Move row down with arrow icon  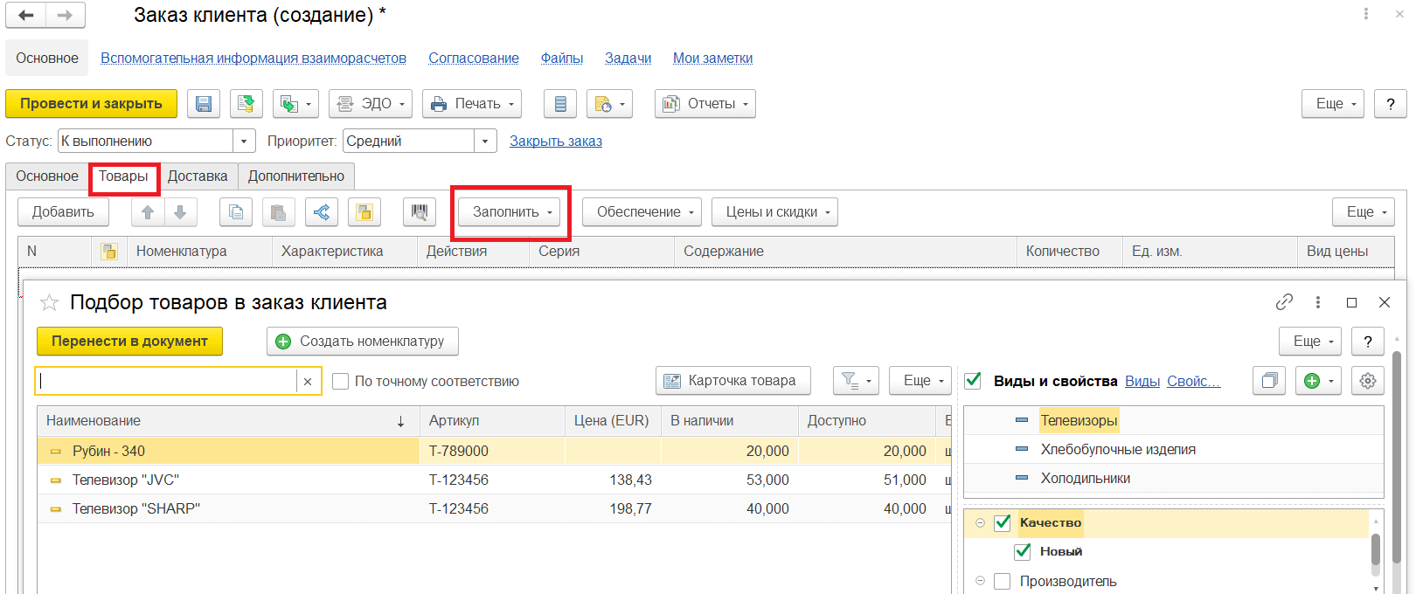(x=180, y=212)
